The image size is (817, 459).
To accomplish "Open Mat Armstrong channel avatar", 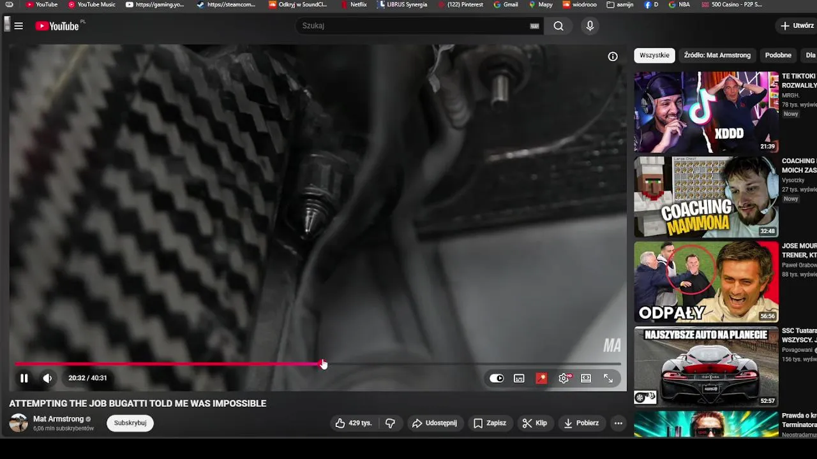I will 19,423.
